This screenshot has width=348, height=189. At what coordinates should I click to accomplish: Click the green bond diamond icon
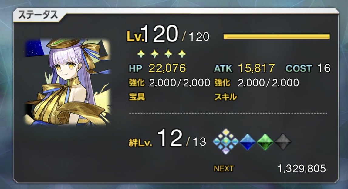tap(265, 142)
